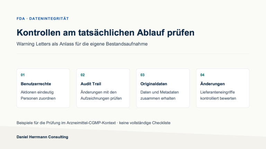Select the 'Originaldaten' card heading
Screen dimensions: 266x149
point(154,84)
